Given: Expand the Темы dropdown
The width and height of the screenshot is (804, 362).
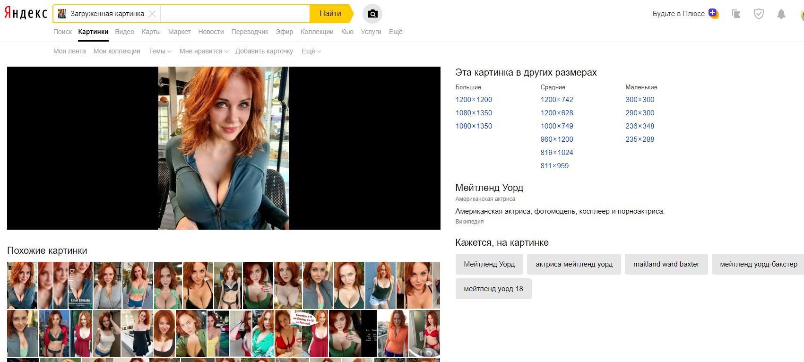Looking at the screenshot, I should [160, 51].
